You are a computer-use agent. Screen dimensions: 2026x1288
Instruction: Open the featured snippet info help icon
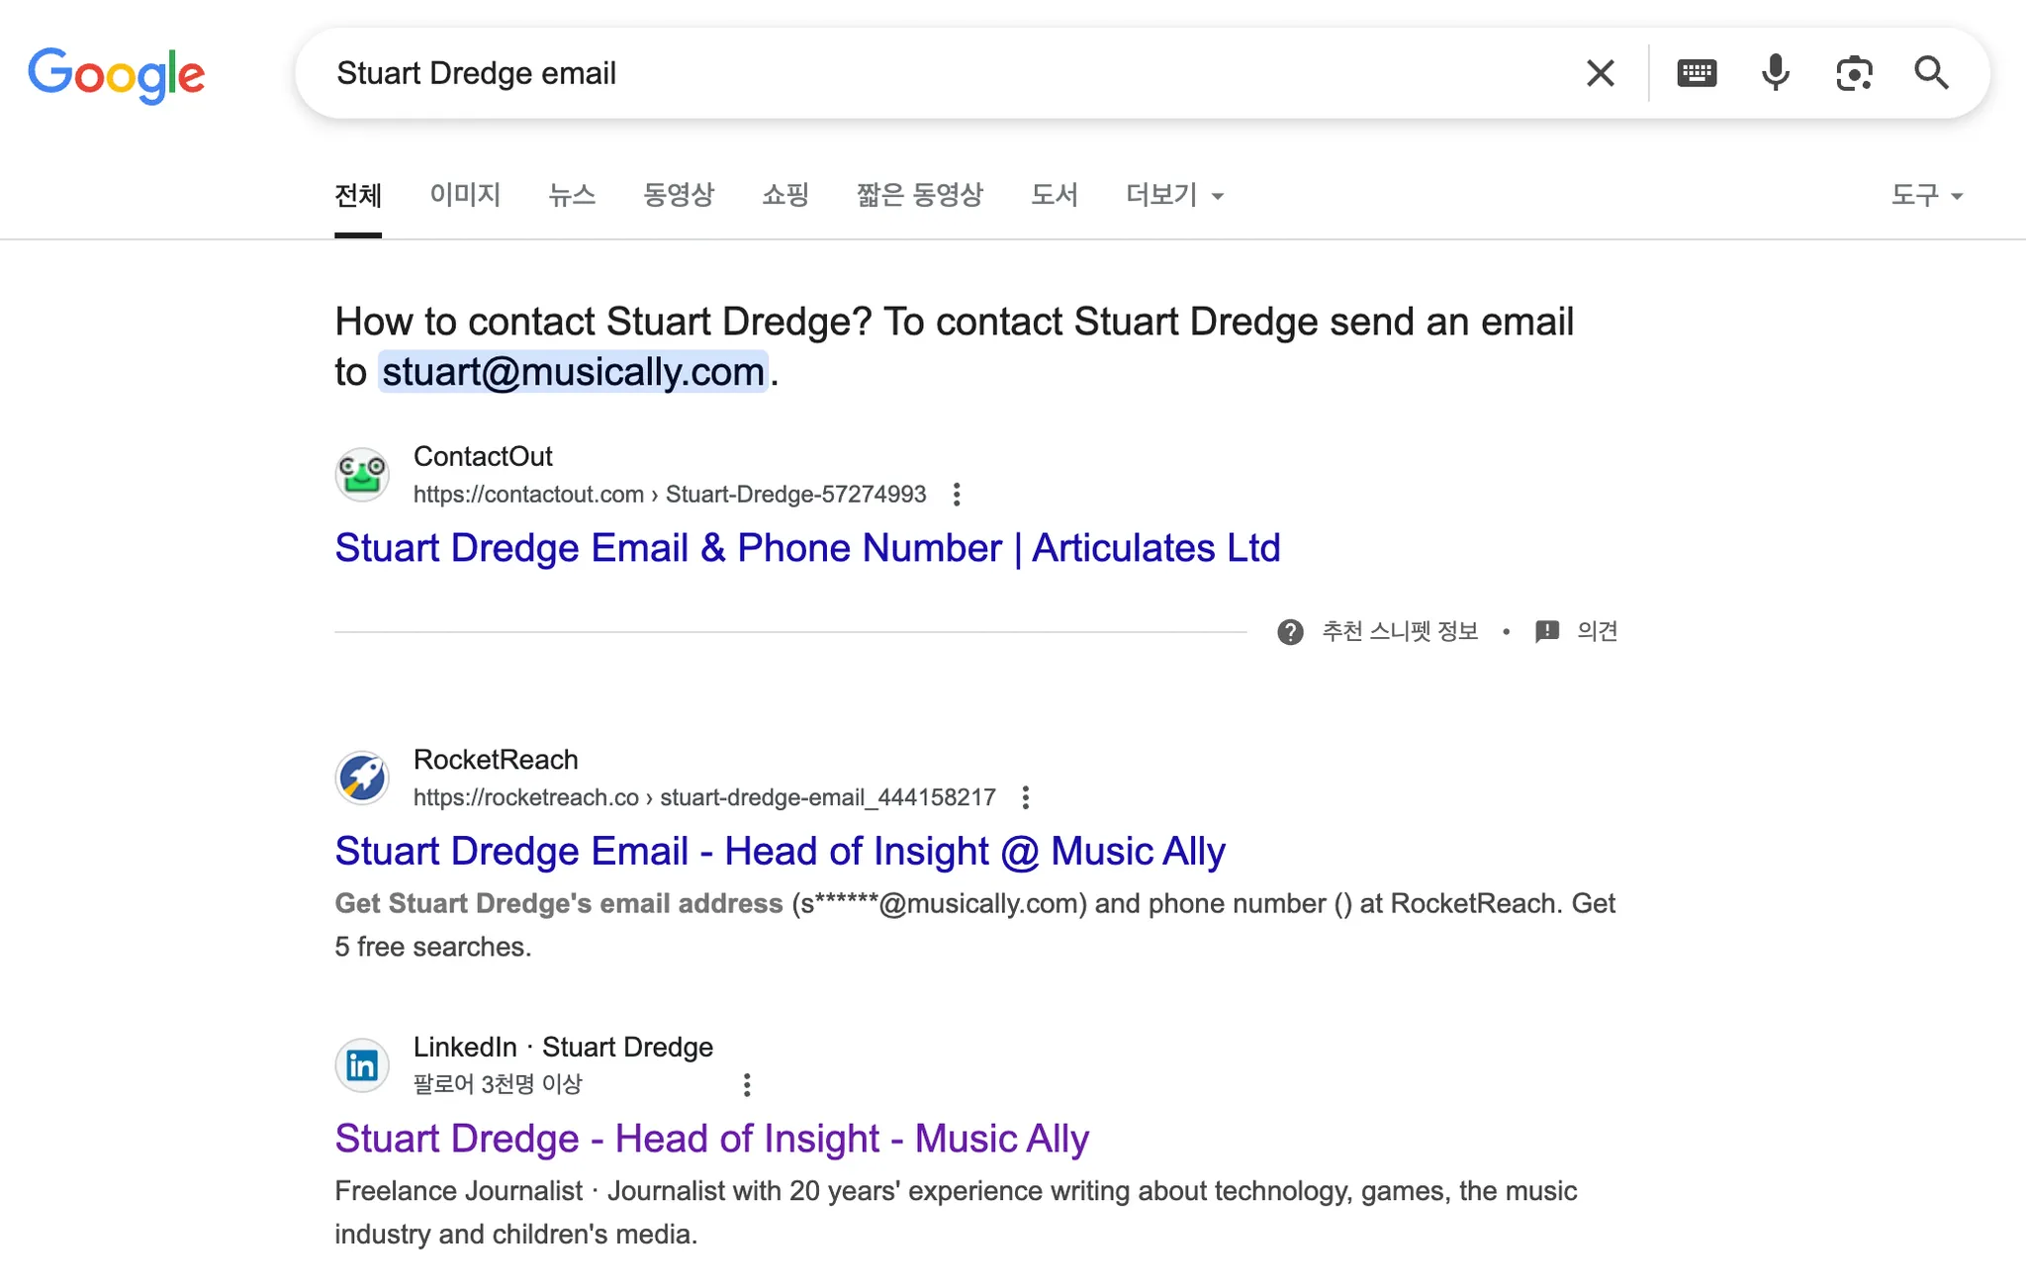click(1290, 632)
